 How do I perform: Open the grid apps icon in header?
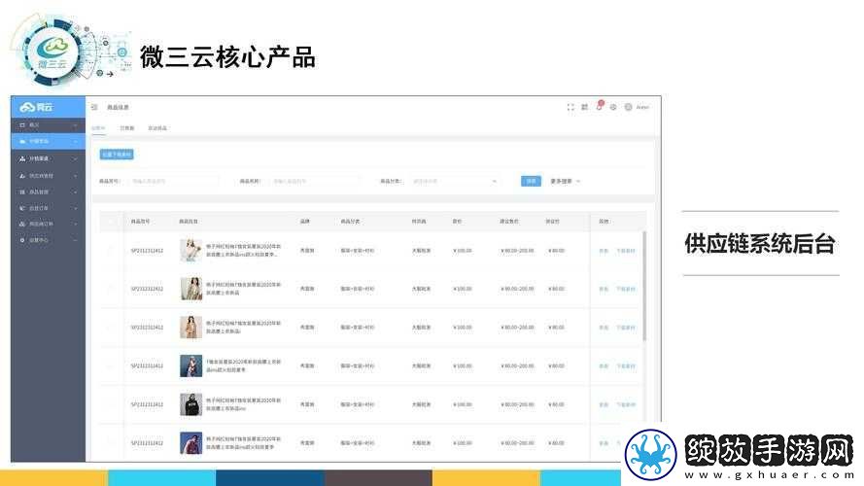pyautogui.click(x=585, y=107)
